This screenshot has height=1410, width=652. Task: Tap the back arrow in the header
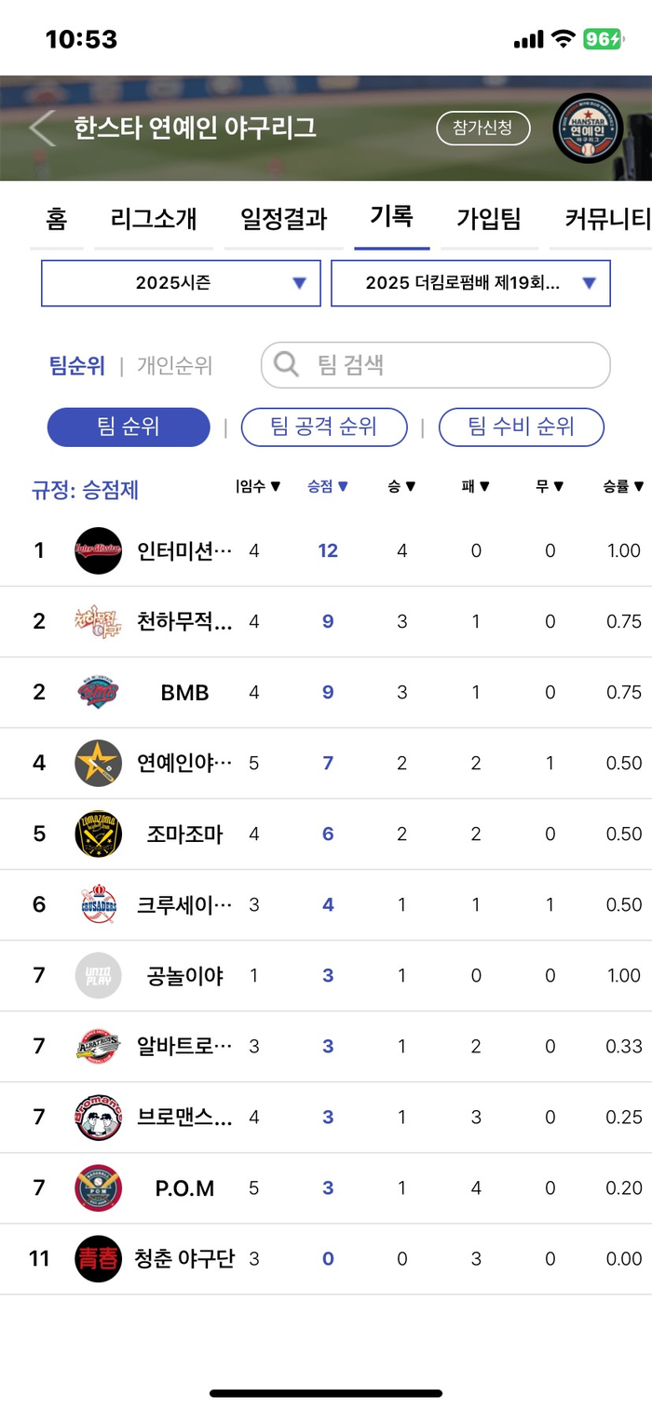pos(42,129)
